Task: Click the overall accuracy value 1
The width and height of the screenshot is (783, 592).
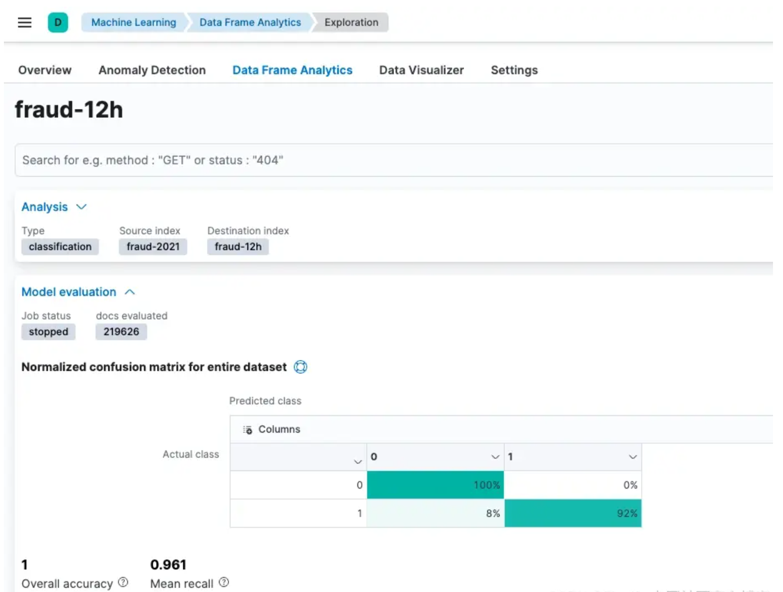Action: tap(24, 565)
